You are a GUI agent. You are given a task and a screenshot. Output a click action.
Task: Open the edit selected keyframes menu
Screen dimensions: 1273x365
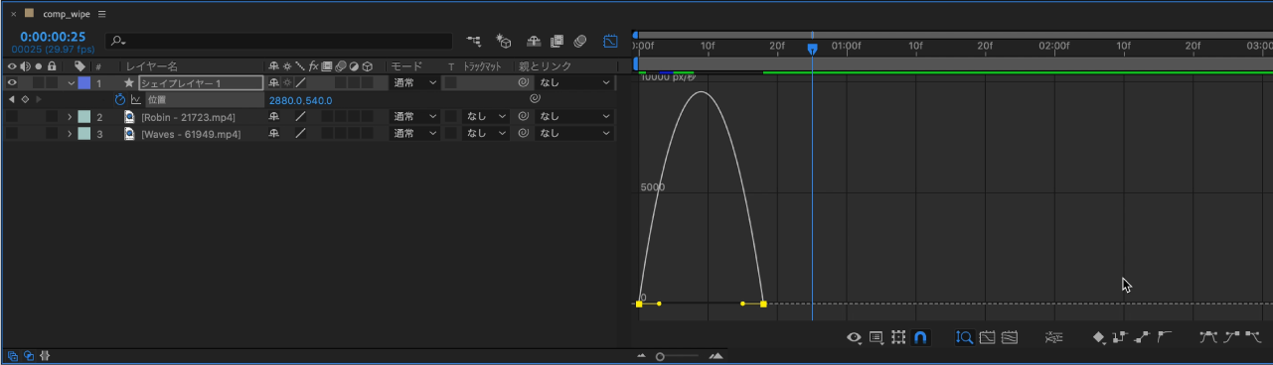tap(1099, 338)
